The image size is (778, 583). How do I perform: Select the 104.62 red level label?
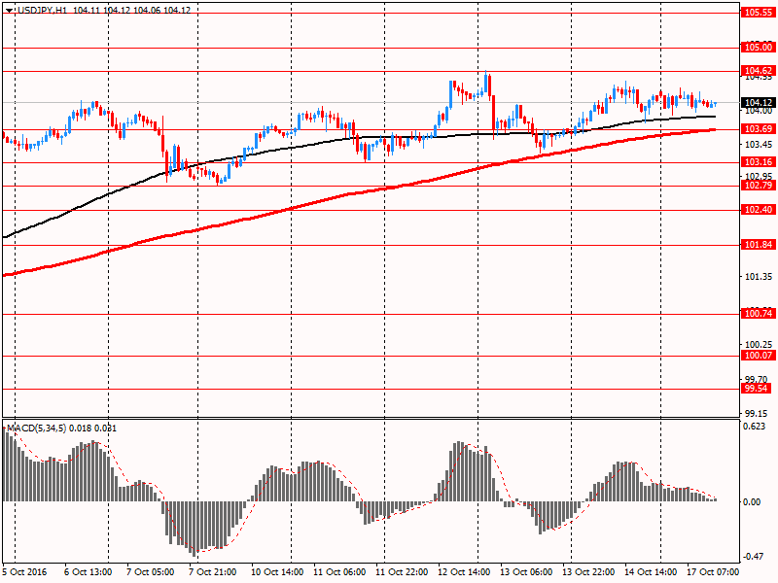coord(759,70)
